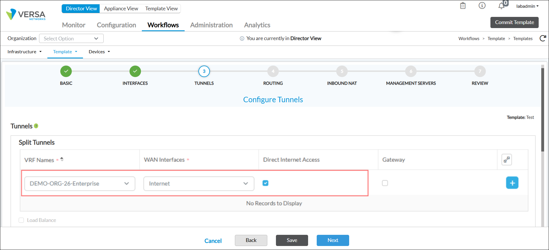Open the DEMO-ORG-26-Enterprise VRF dropdown
Image resolution: width=549 pixels, height=250 pixels.
[x=80, y=184]
